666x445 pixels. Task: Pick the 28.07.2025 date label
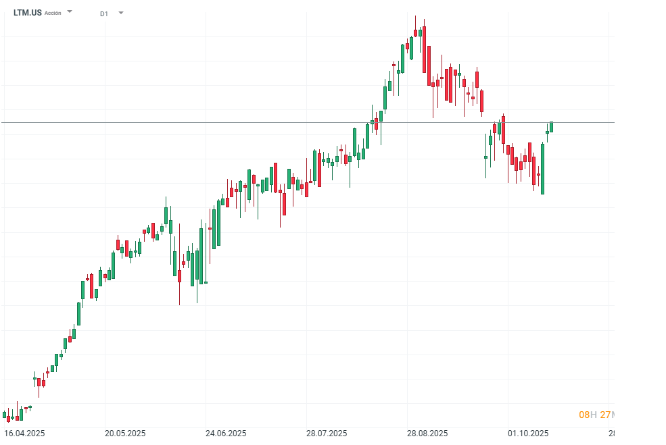pos(327,434)
